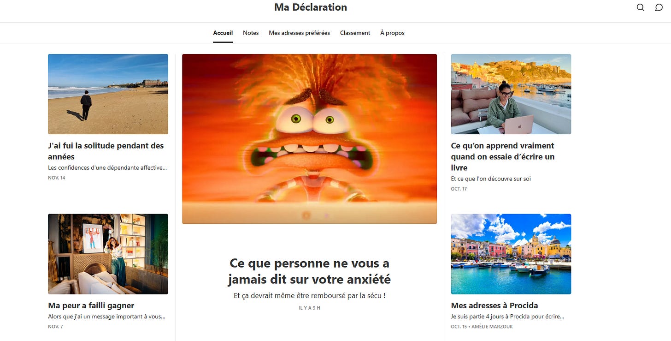
Task: Go to the Accueil tab
Action: [223, 33]
